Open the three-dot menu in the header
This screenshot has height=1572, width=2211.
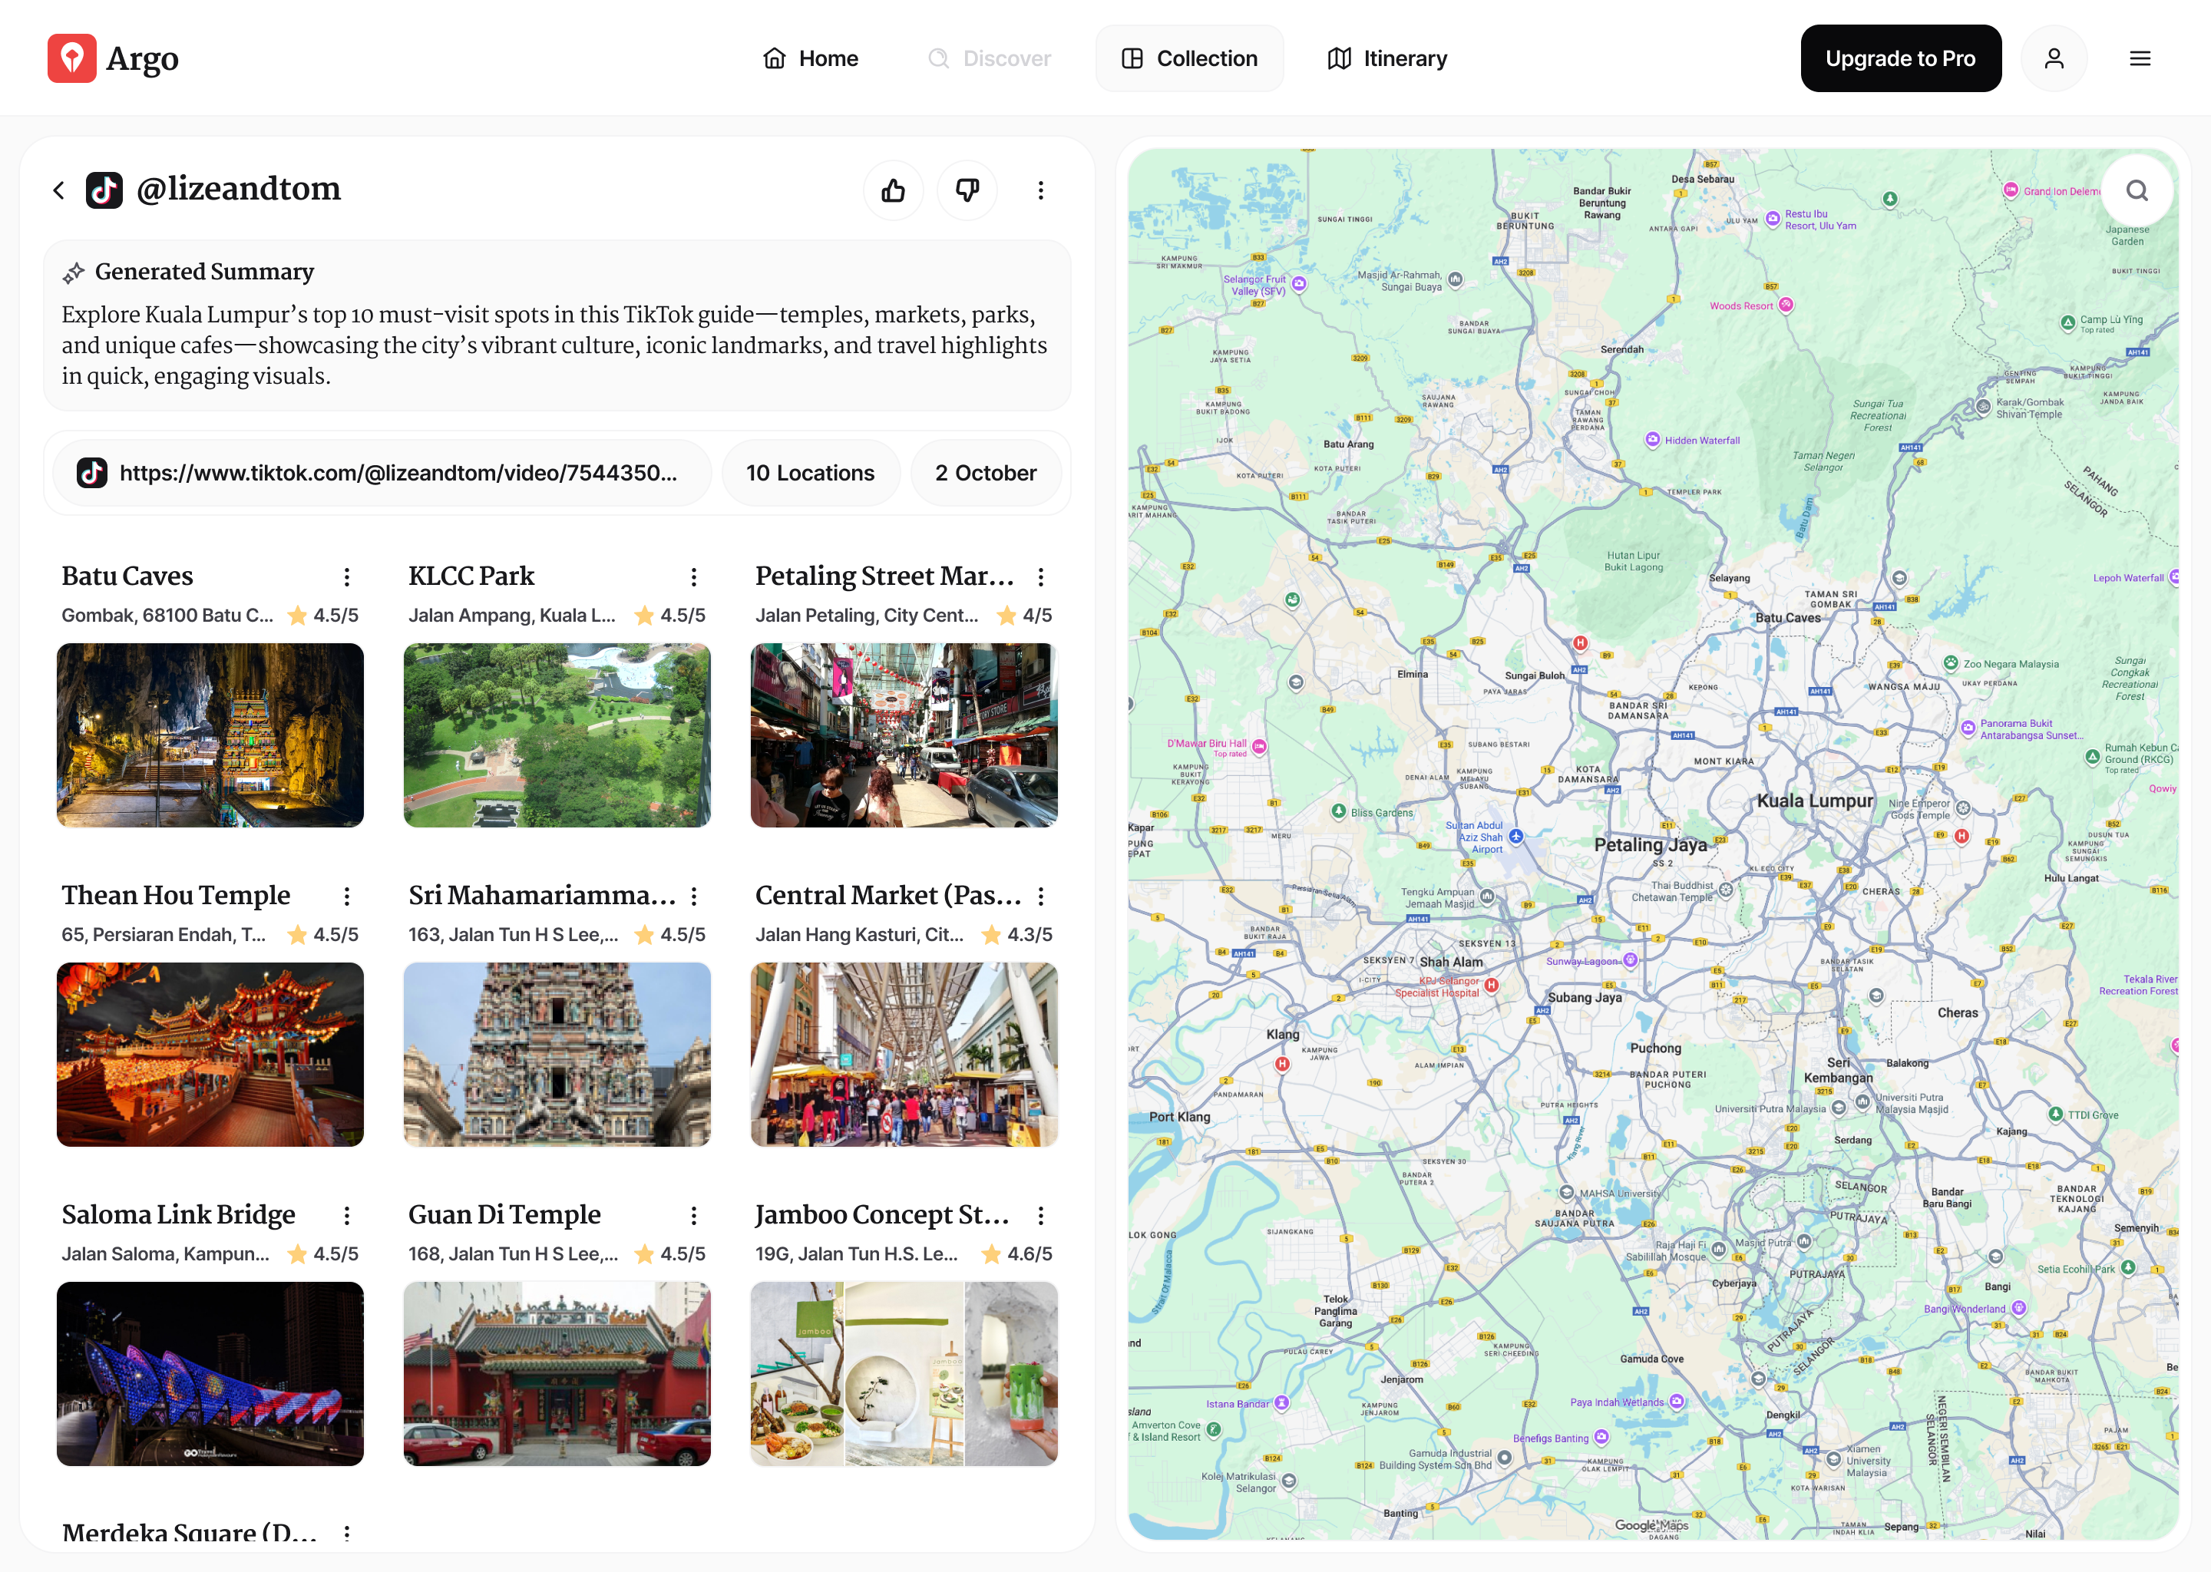click(1041, 190)
